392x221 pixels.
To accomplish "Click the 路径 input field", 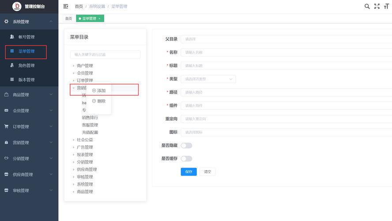I will (286, 92).
